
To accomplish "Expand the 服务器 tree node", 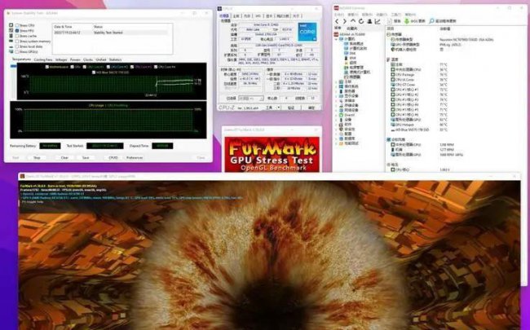I will pos(337,91).
